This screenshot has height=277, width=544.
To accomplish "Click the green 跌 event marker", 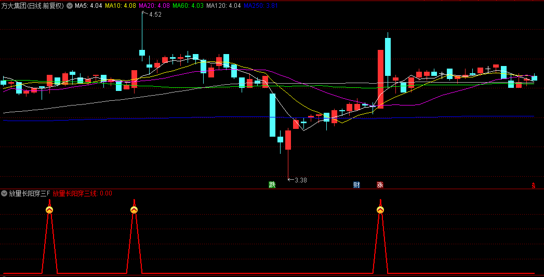I will click(x=272, y=184).
